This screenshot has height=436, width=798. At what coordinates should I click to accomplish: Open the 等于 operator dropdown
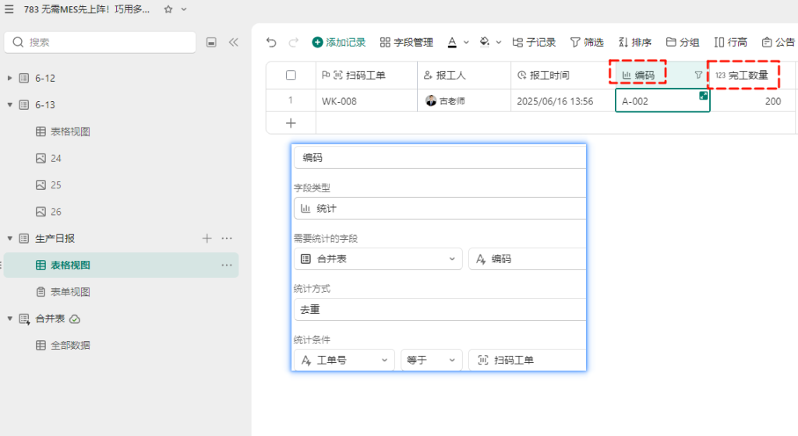point(432,360)
